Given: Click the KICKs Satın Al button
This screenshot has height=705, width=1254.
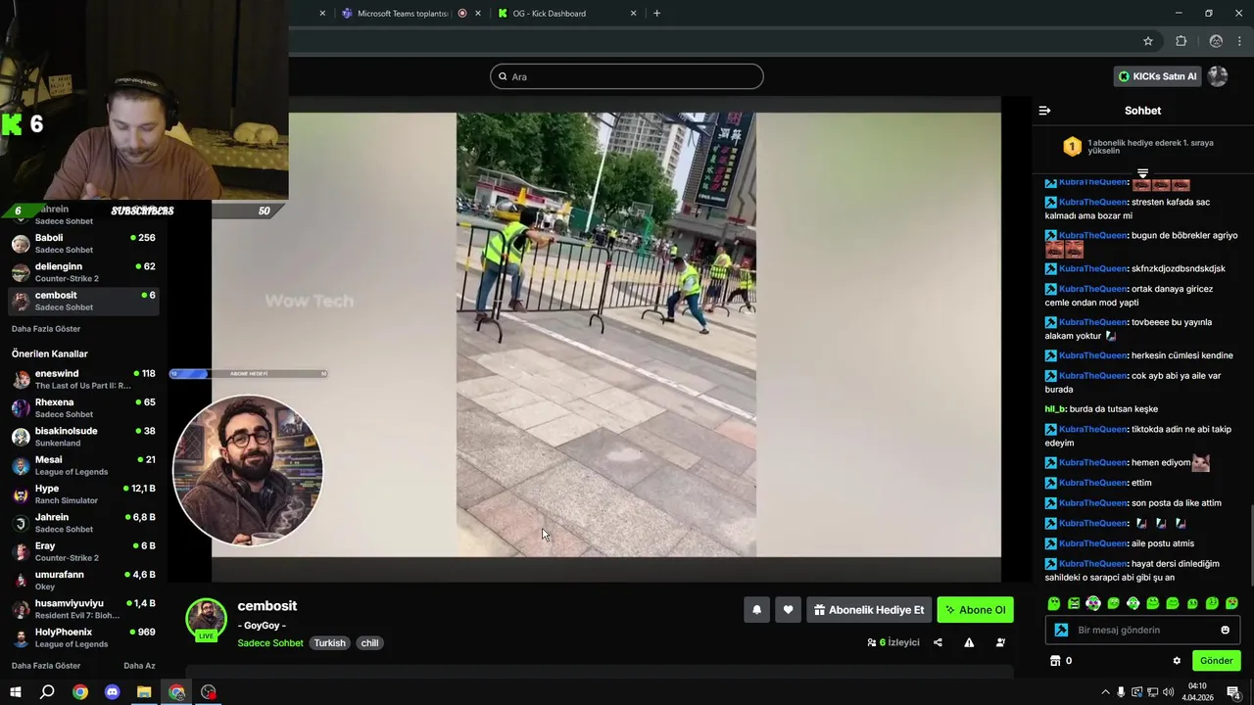Looking at the screenshot, I should tap(1157, 76).
